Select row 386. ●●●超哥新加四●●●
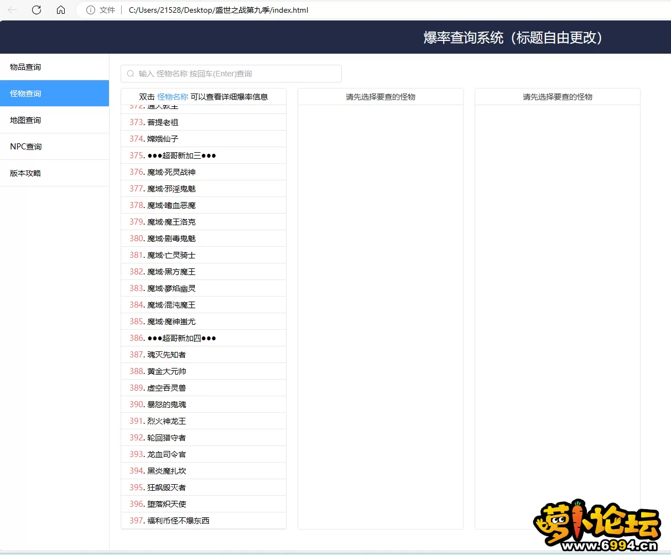 click(204, 338)
